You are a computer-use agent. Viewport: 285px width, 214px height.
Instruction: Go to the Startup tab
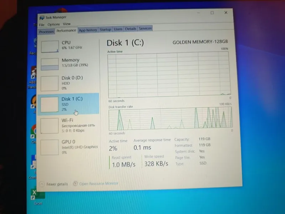point(105,30)
